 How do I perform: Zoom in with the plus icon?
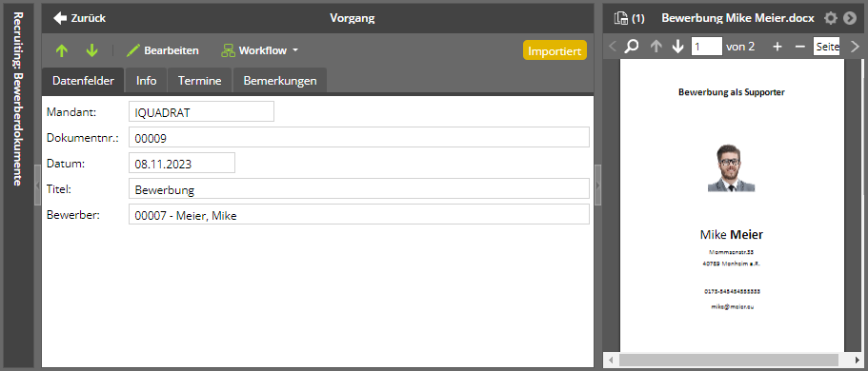[x=777, y=47]
